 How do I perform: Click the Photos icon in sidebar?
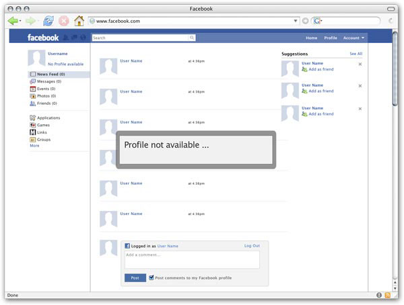point(33,96)
